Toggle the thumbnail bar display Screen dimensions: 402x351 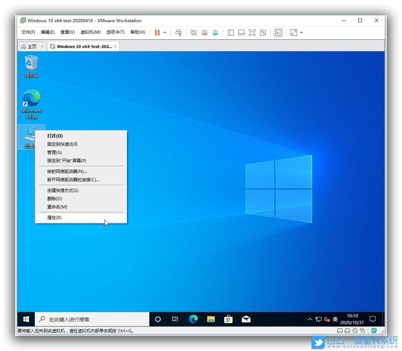(241, 33)
